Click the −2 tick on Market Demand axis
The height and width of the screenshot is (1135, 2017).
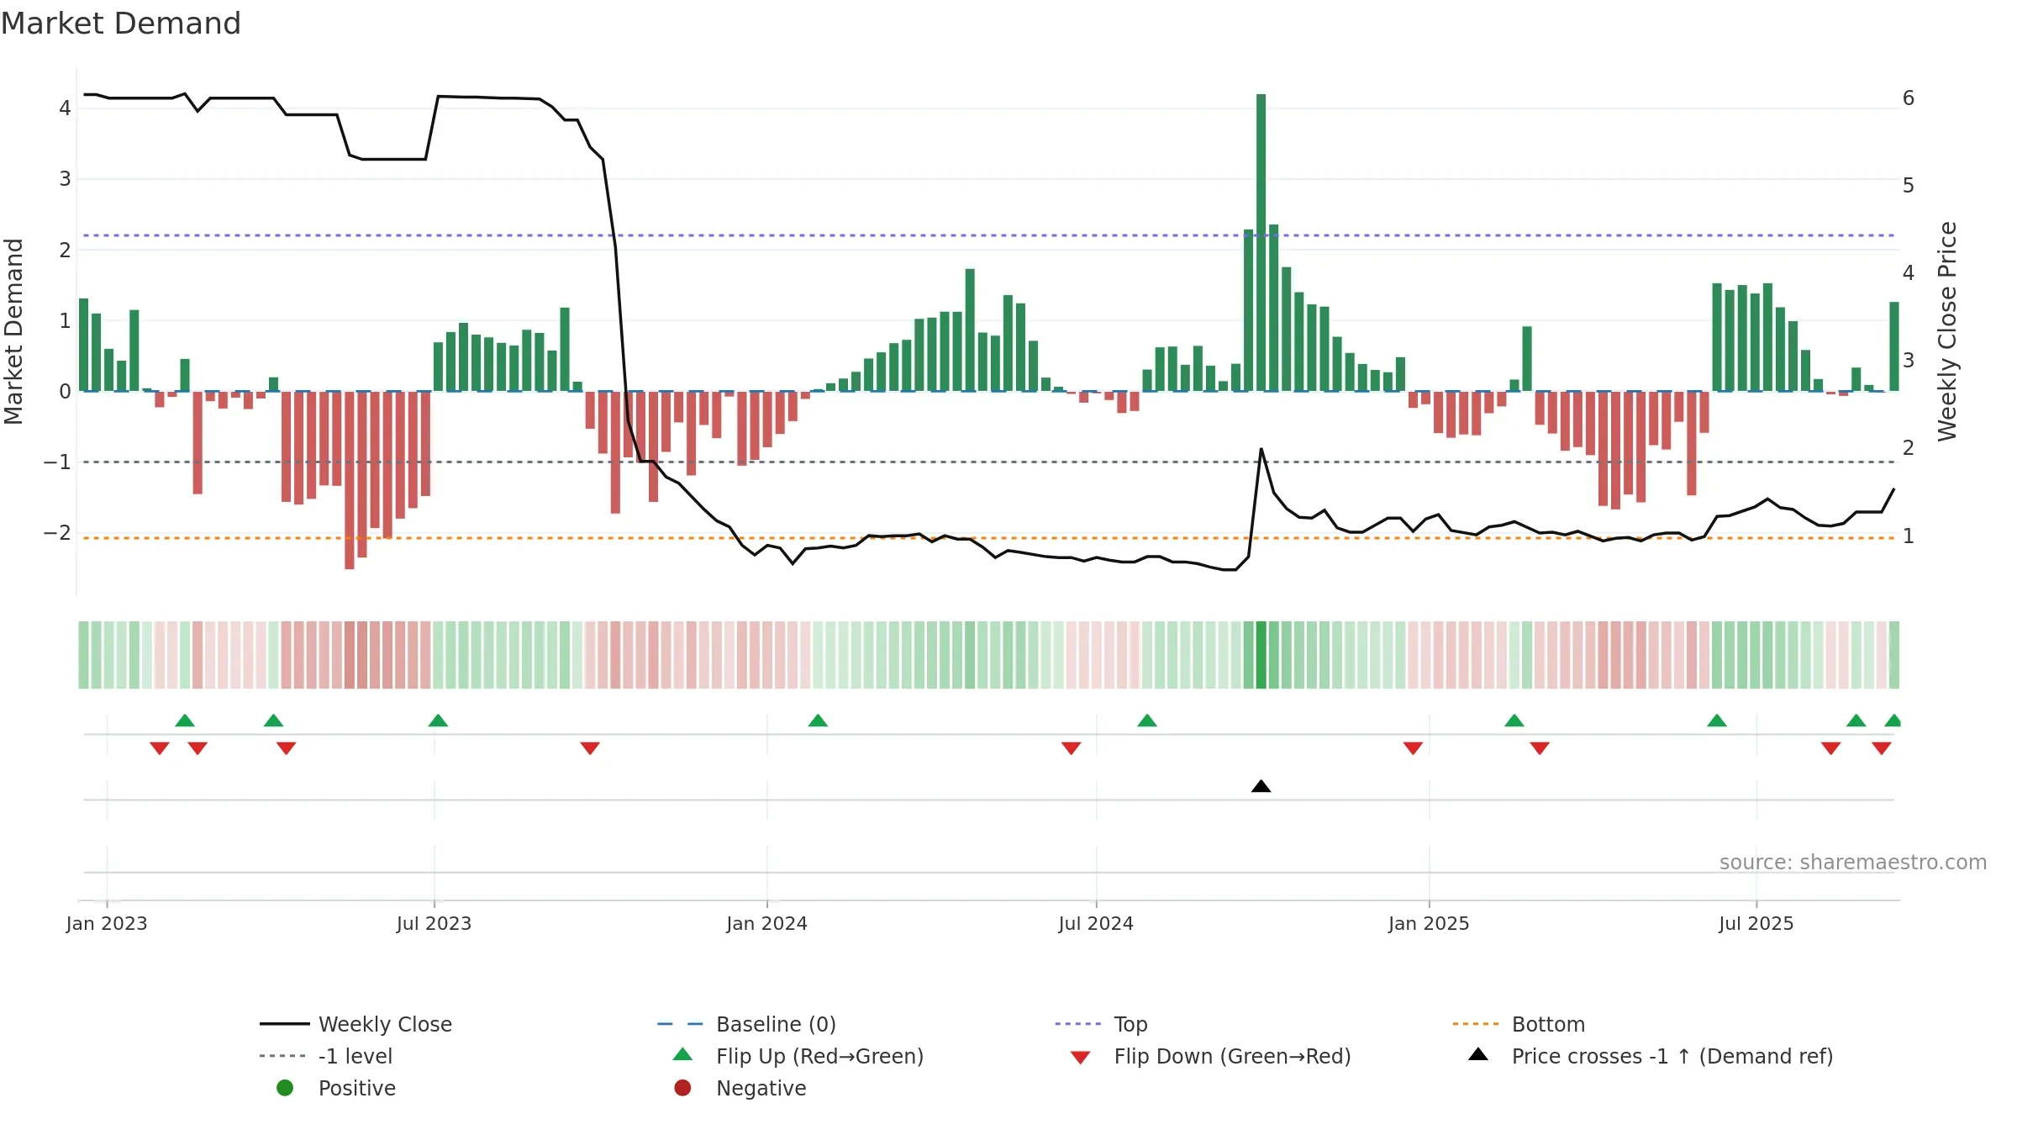pos(57,532)
